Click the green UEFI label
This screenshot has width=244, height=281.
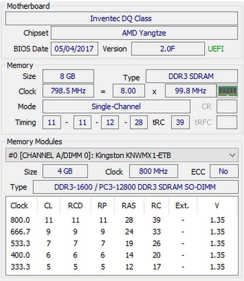(216, 49)
